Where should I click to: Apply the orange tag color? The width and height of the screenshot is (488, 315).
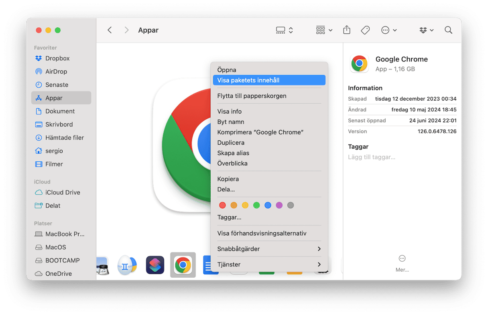pos(234,205)
